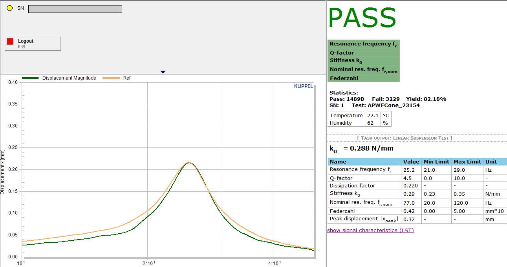Viewport: 507px width, 267px height.
Task: Open the show signal characteristics (LST) link
Action: pyautogui.click(x=370, y=230)
